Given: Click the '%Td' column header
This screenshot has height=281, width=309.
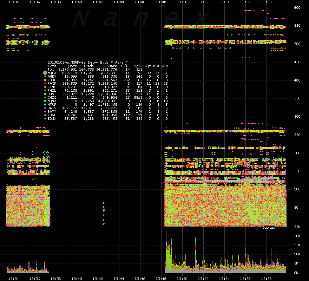Looking at the screenshot, I should click(x=156, y=66).
